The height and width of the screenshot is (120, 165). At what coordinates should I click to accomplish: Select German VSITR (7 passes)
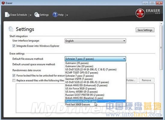tap(95, 79)
